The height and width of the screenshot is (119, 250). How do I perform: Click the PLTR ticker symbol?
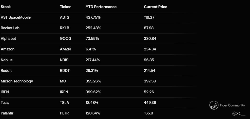(64, 113)
